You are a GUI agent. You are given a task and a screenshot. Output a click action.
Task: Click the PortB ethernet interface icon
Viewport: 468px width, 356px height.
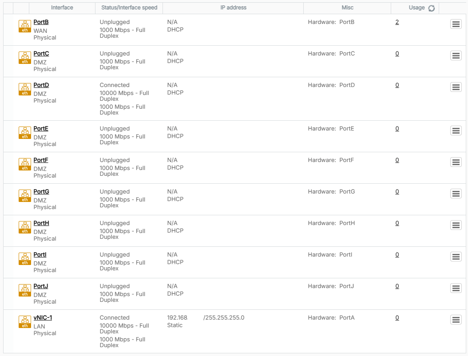pos(25,26)
